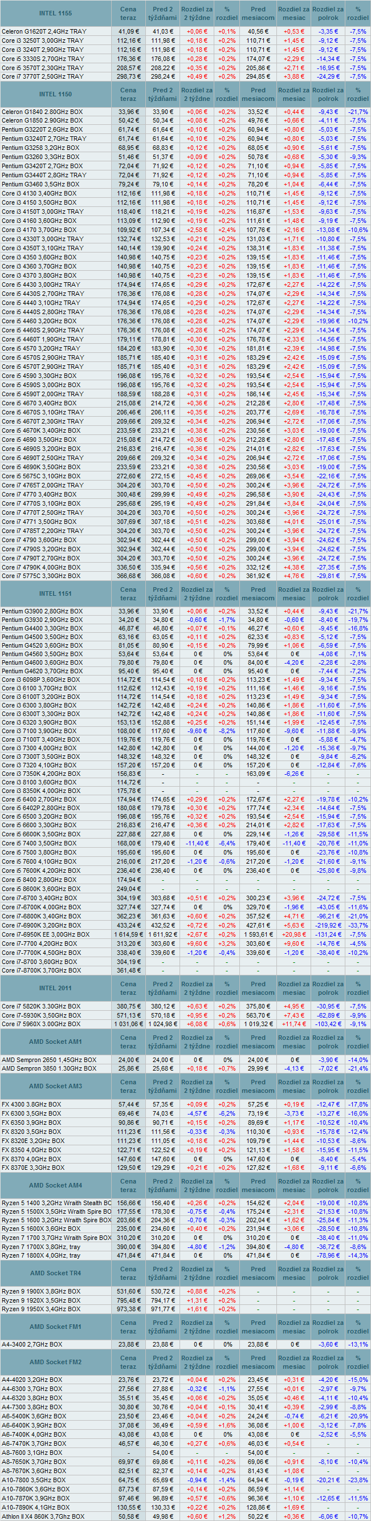Click the AMD Socket AM3 section header

click(55, 1086)
